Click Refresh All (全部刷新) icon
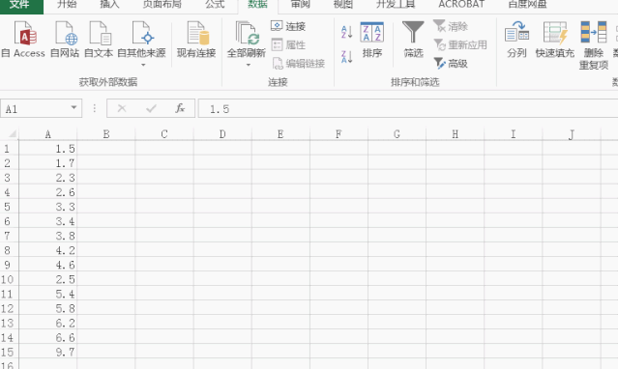The width and height of the screenshot is (618, 369). coord(247,33)
